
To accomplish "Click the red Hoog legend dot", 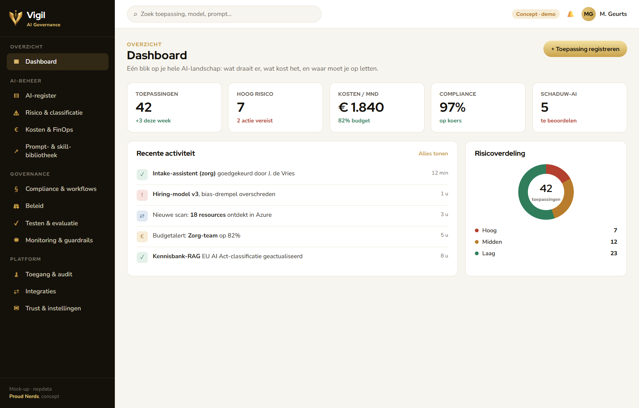I will (x=477, y=230).
